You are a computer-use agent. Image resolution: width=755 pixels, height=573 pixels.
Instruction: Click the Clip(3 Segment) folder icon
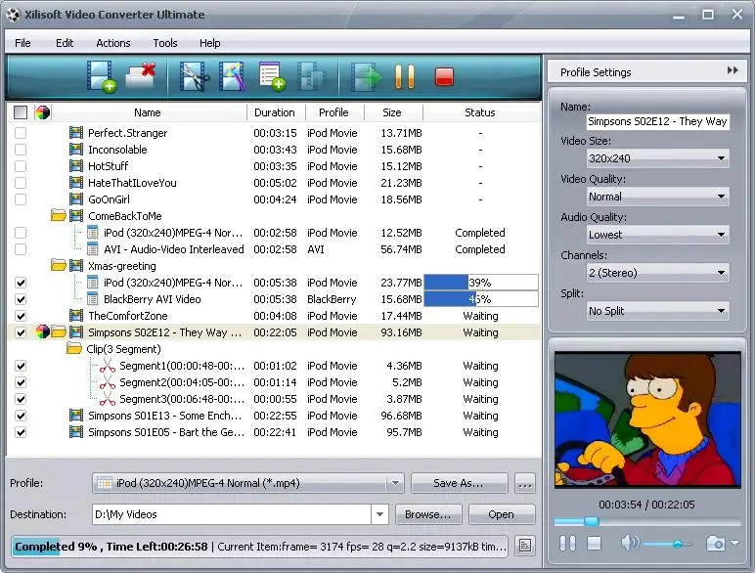pos(73,348)
